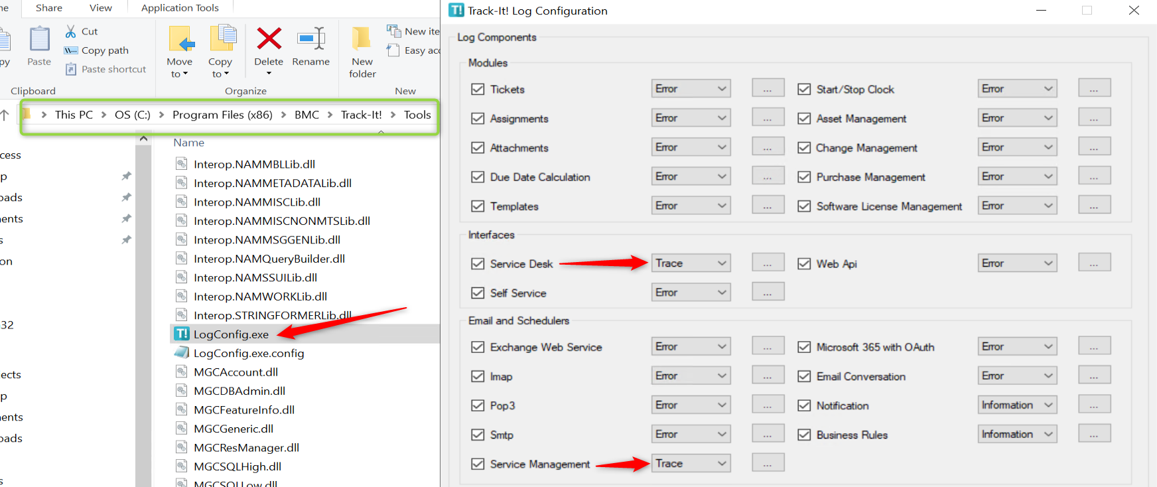The width and height of the screenshot is (1157, 487).
Task: Toggle the Start/Stop Clock checkbox
Action: pos(804,89)
